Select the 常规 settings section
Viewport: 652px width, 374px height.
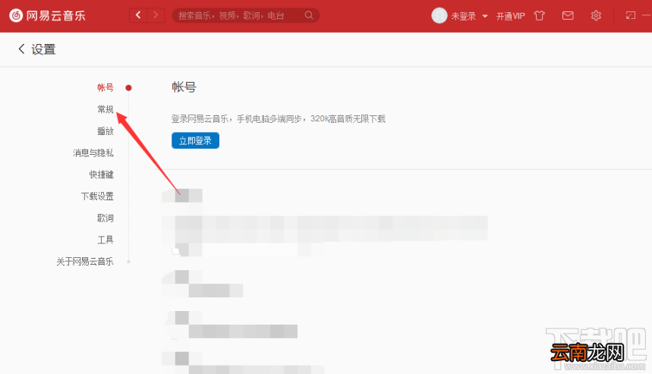point(106,109)
